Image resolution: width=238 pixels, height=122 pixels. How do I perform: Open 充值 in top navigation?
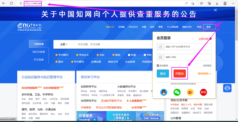coord(144,27)
